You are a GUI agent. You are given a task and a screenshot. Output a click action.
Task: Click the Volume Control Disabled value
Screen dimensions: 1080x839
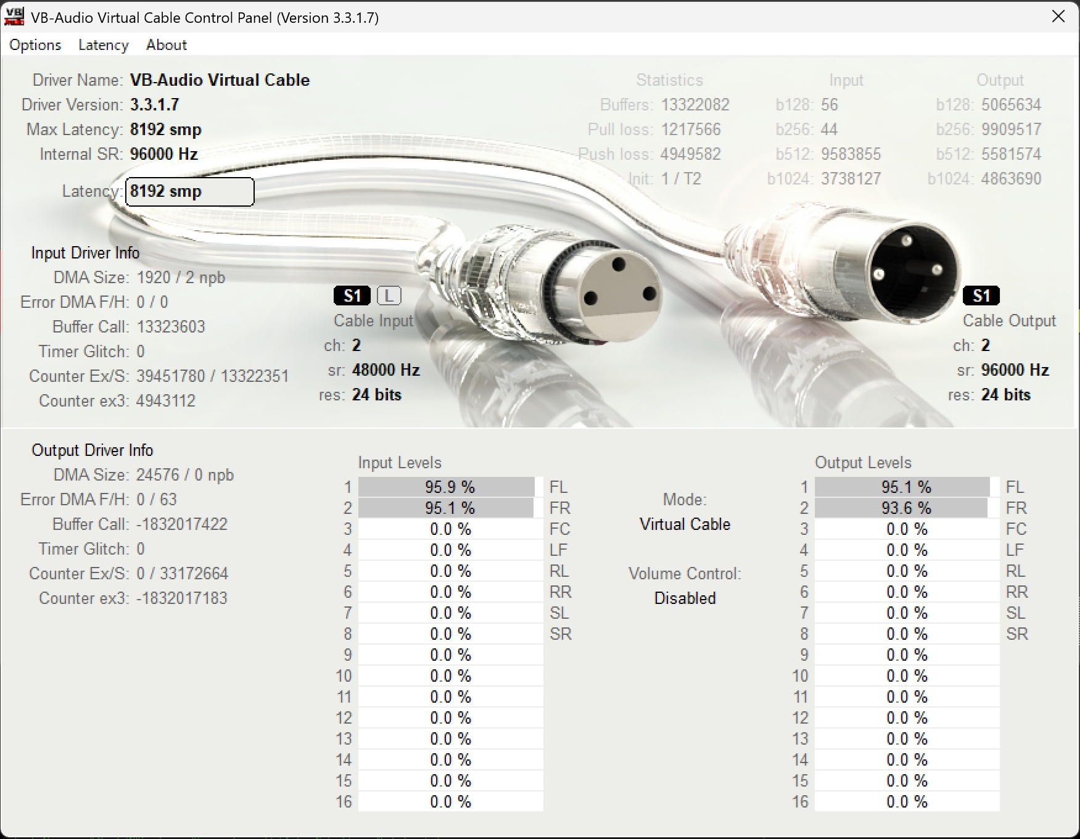(x=685, y=598)
